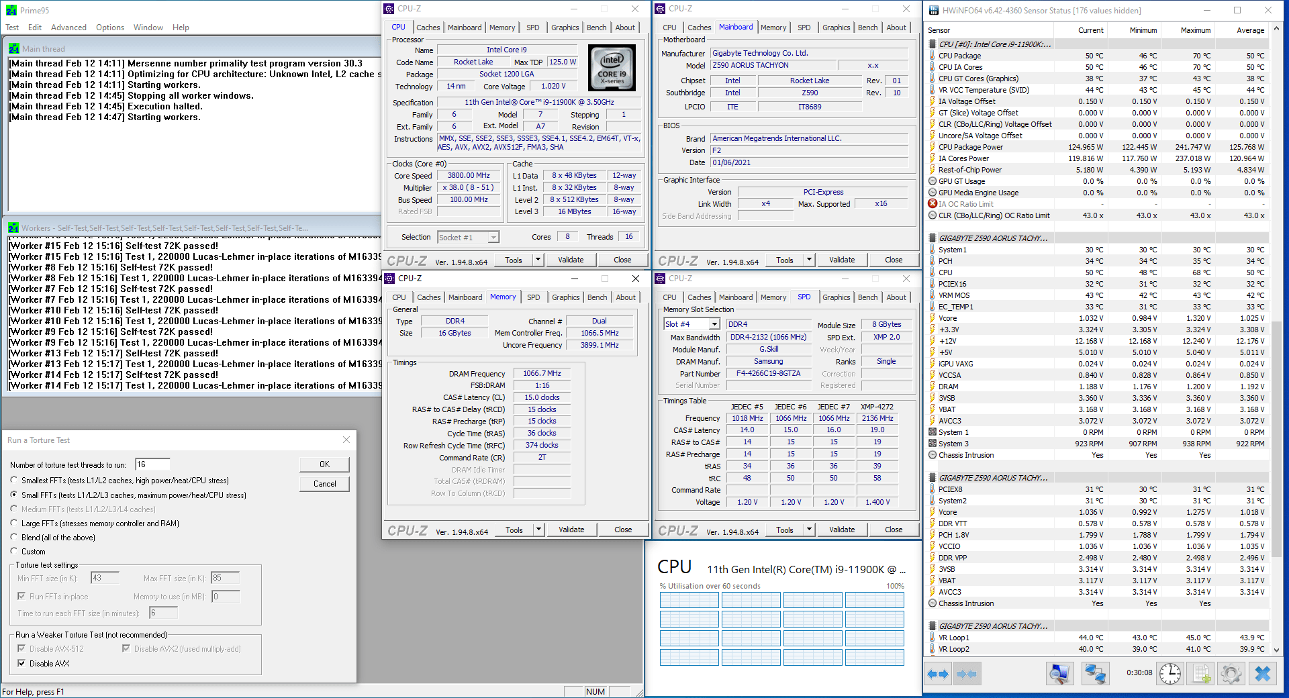Click the logging/report icon in HWiNFO toolbar

[x=1200, y=674]
